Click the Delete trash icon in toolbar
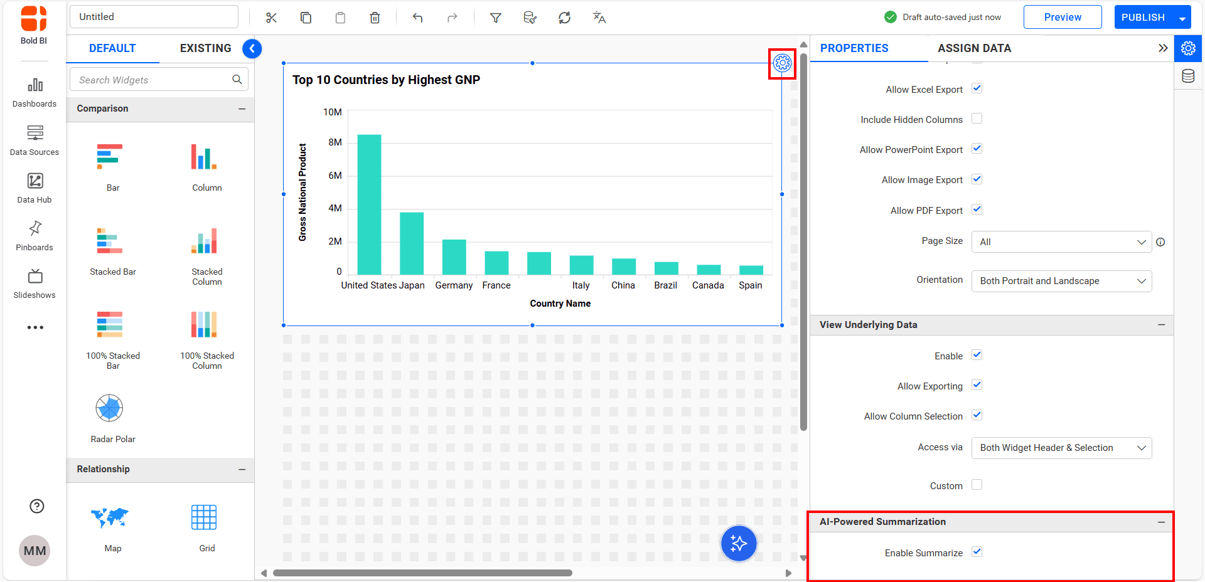Screen dimensions: 1205x582 pyautogui.click(x=375, y=18)
